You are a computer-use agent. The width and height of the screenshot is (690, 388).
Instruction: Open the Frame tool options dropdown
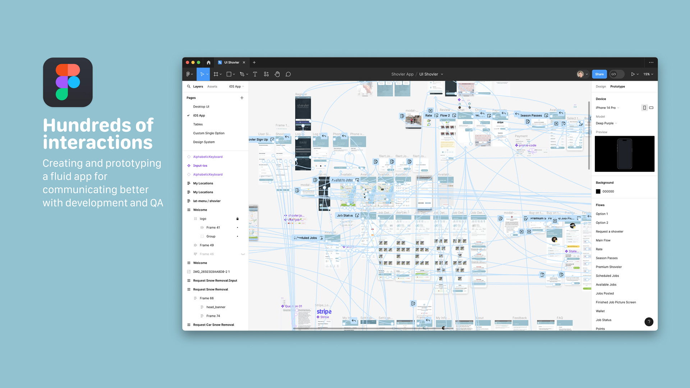(221, 74)
